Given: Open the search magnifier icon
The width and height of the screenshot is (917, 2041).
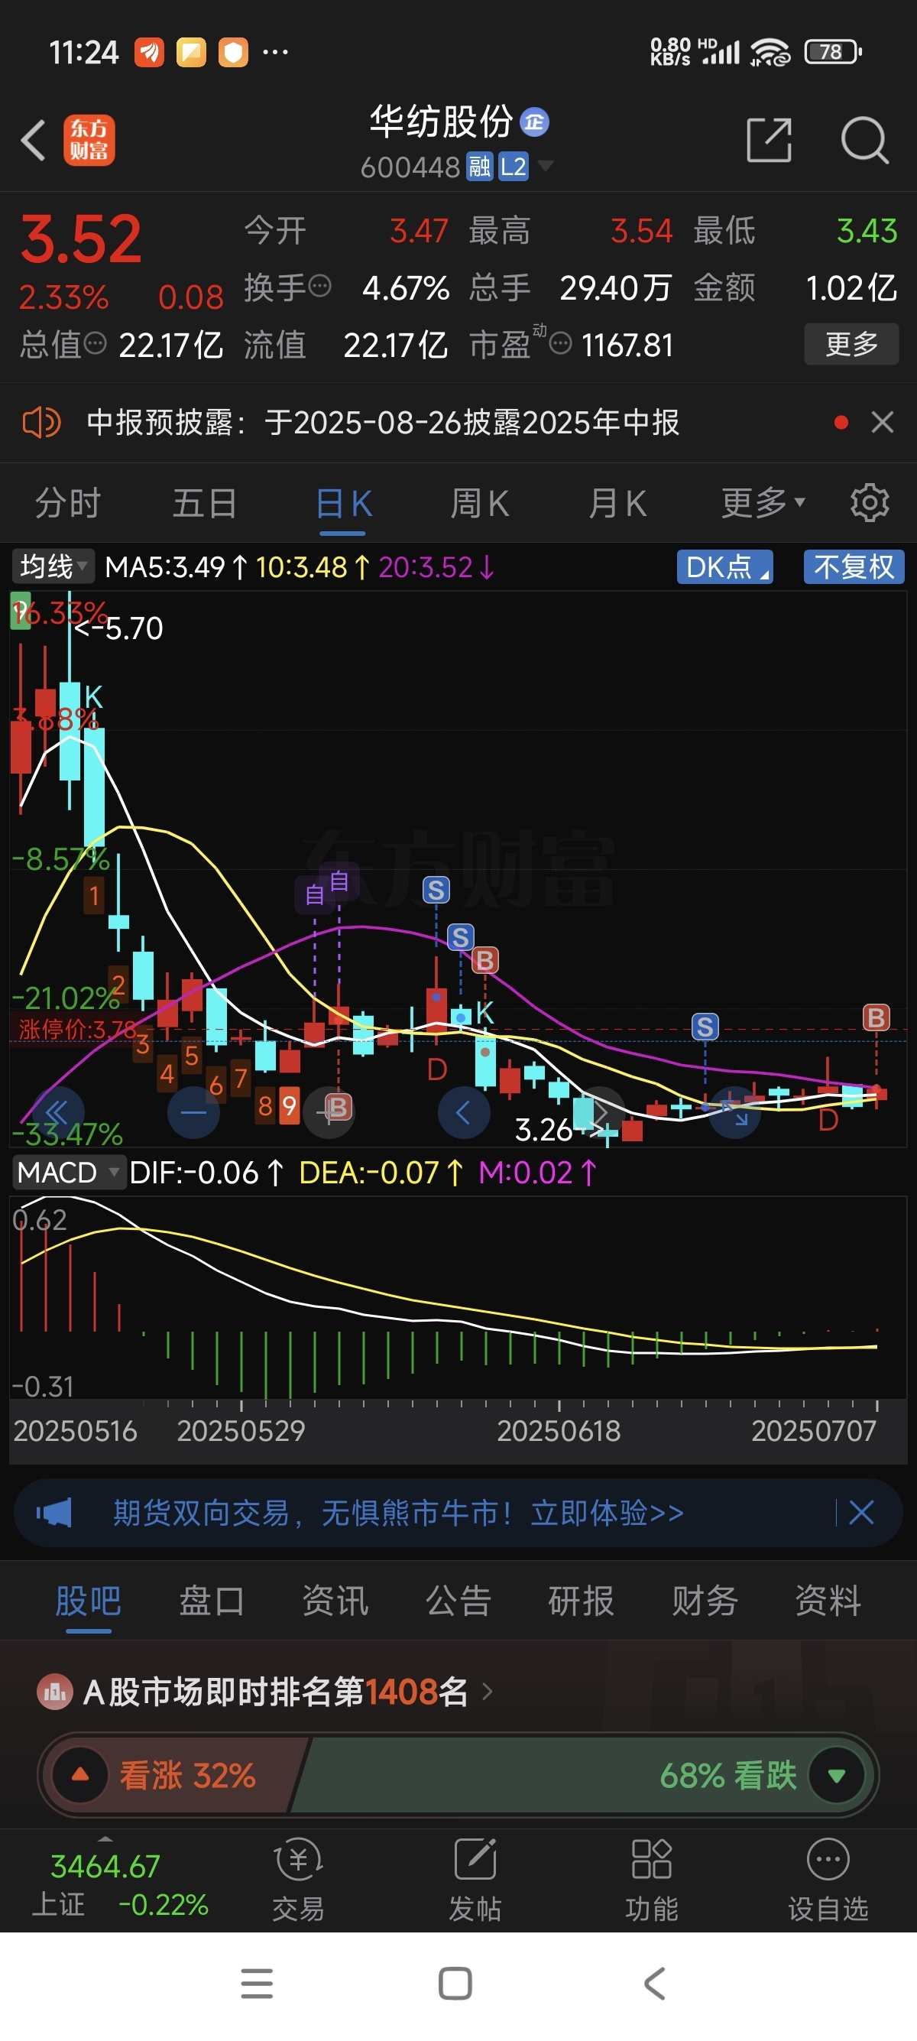Looking at the screenshot, I should pyautogui.click(x=864, y=140).
